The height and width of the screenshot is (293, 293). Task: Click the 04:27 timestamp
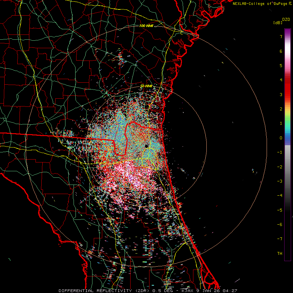tap(230, 291)
